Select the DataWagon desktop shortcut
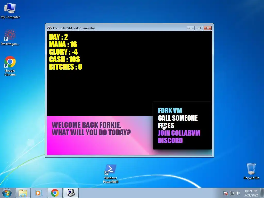 10,37
